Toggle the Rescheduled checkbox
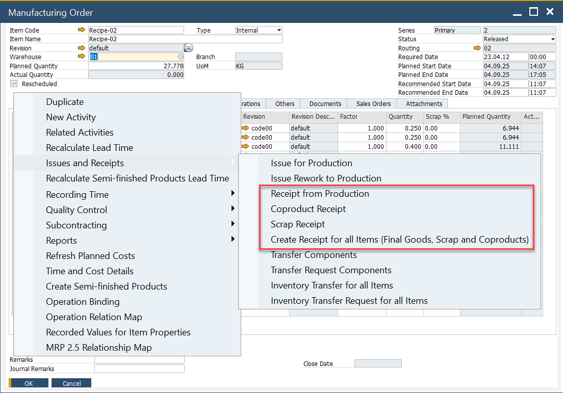Viewport: 563px width, 393px height. coord(14,84)
